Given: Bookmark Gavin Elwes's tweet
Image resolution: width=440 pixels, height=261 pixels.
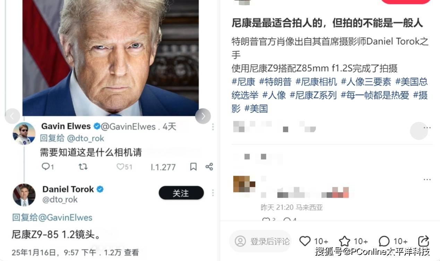Looking at the screenshot, I should point(193,166).
